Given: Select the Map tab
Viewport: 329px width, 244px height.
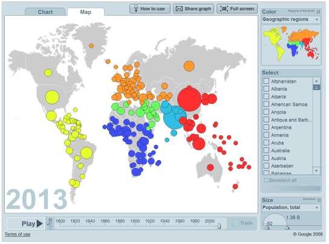Looking at the screenshot, I should (x=86, y=12).
